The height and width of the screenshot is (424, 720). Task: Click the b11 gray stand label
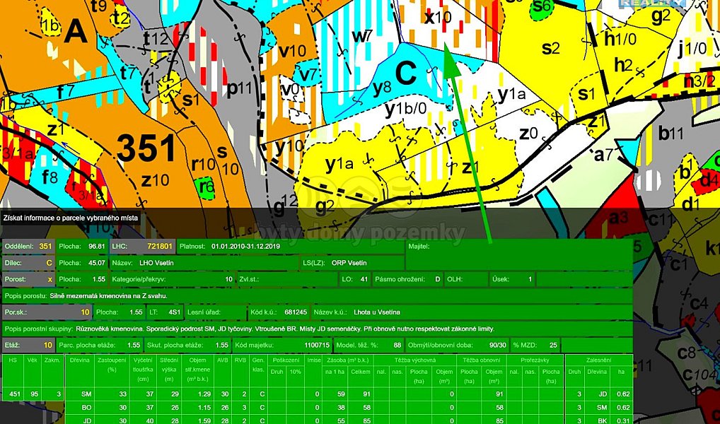pos(671,134)
